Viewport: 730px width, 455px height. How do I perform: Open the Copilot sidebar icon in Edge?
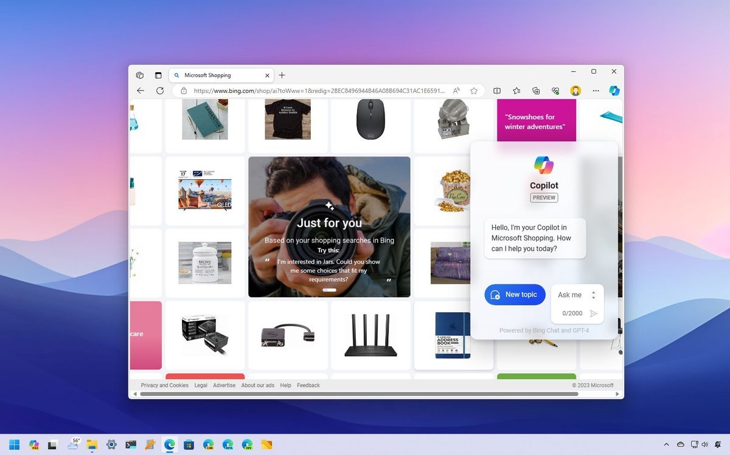pyautogui.click(x=614, y=91)
